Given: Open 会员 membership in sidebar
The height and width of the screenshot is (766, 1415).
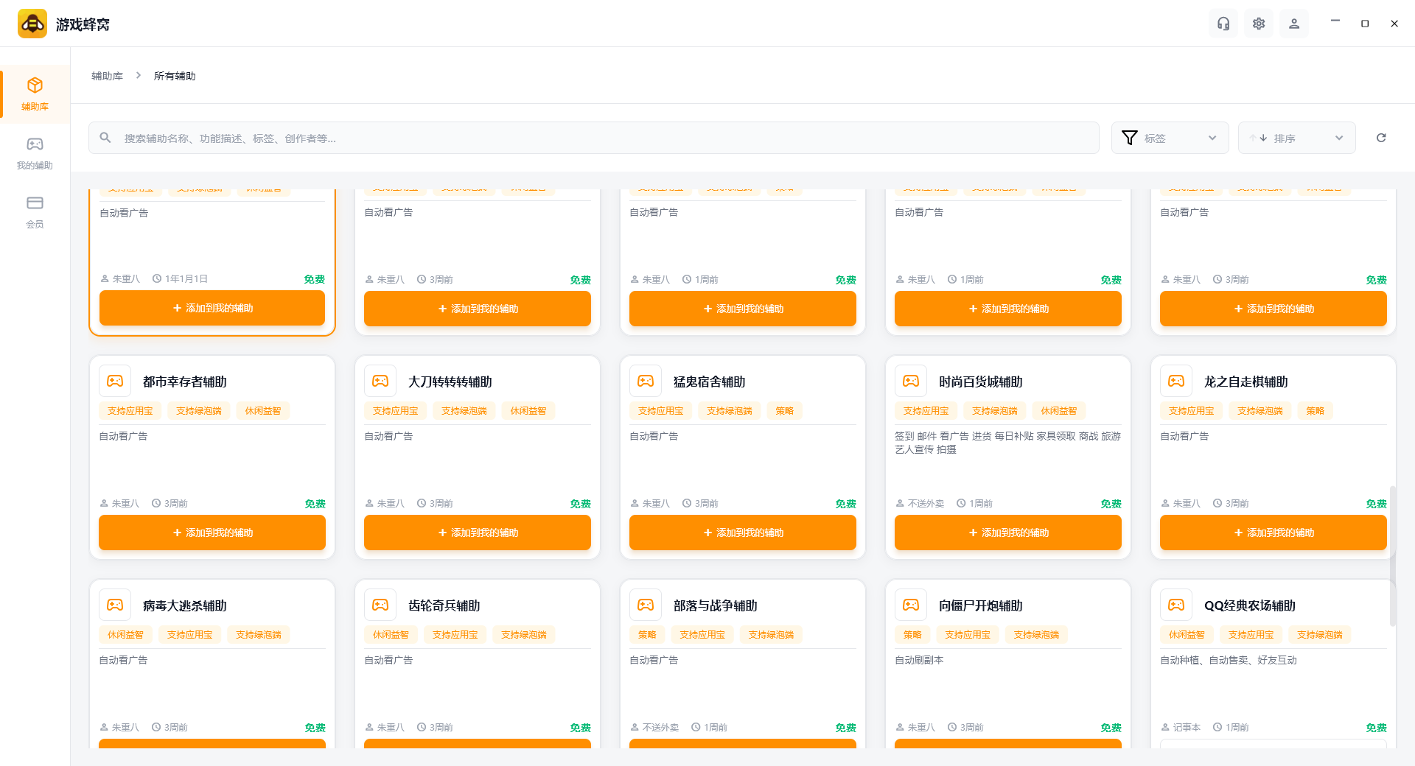Looking at the screenshot, I should click(x=35, y=212).
